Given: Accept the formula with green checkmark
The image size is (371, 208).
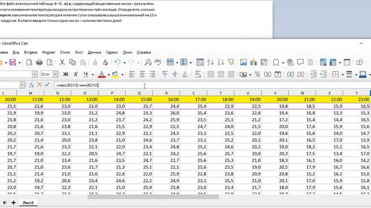Looking at the screenshot, I should [x=47, y=85].
